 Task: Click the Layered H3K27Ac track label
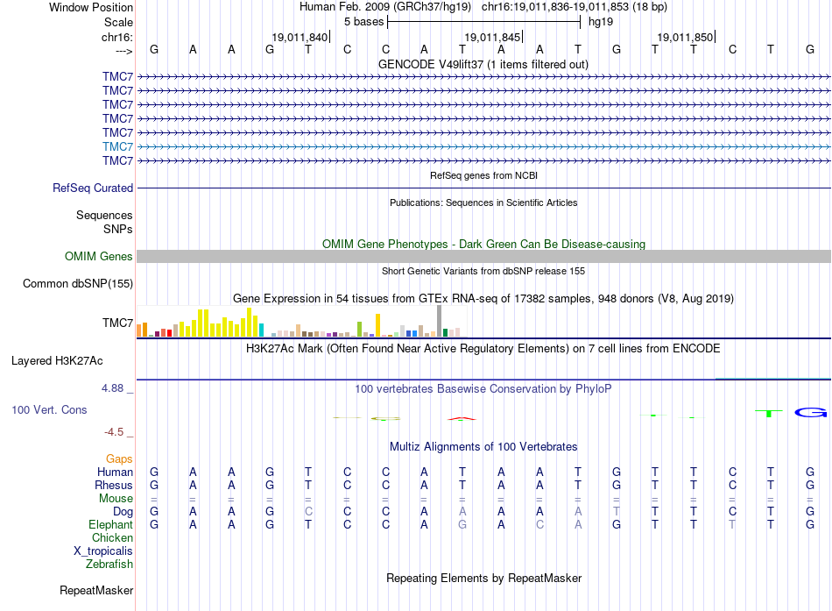tap(57, 361)
